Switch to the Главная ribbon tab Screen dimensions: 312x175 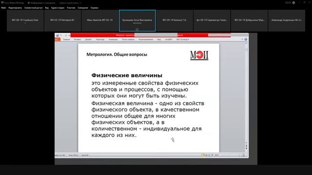pyautogui.click(x=66, y=39)
